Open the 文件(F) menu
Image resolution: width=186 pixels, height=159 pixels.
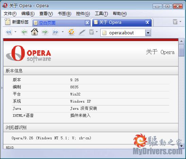point(10,14)
